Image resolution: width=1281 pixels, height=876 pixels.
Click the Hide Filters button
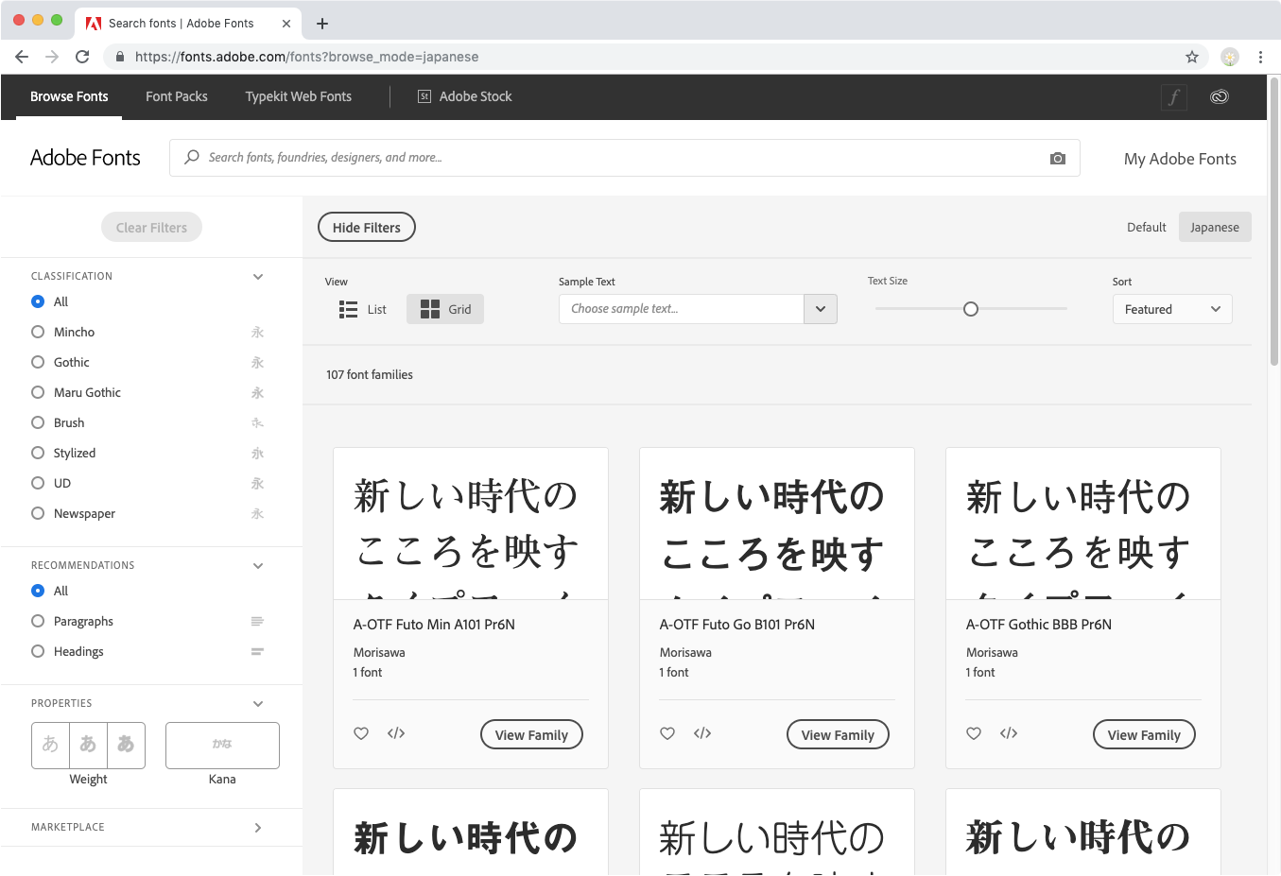pyautogui.click(x=367, y=227)
